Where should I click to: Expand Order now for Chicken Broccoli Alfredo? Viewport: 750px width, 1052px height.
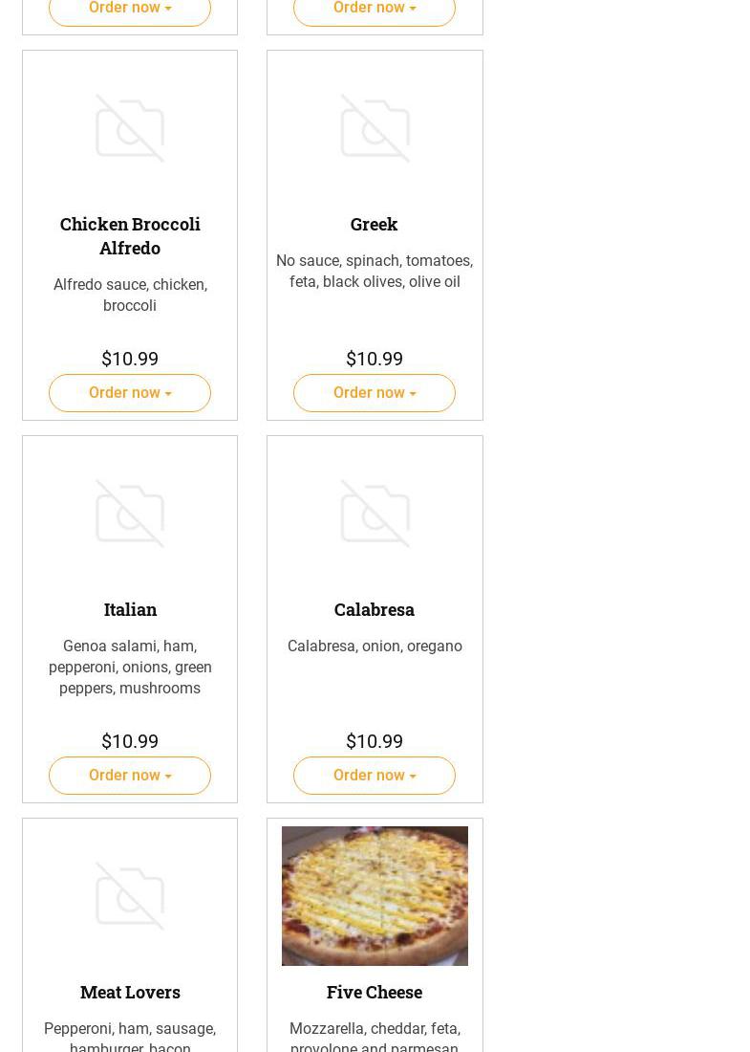tap(130, 393)
